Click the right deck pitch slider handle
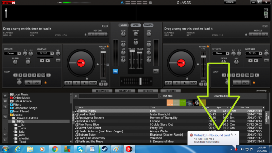Viewport: 272px width, 153px height. pyautogui.click(x=203, y=57)
